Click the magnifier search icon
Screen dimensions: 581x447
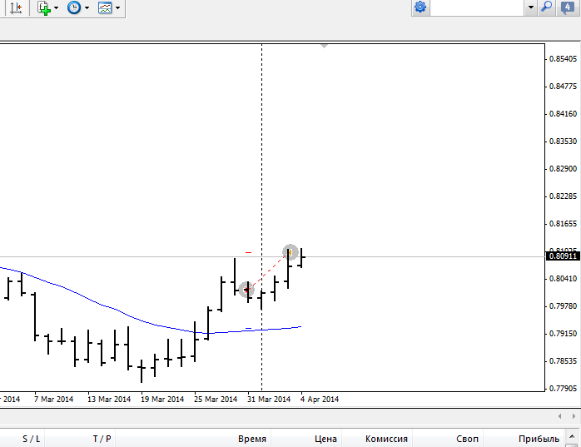pyautogui.click(x=547, y=7)
